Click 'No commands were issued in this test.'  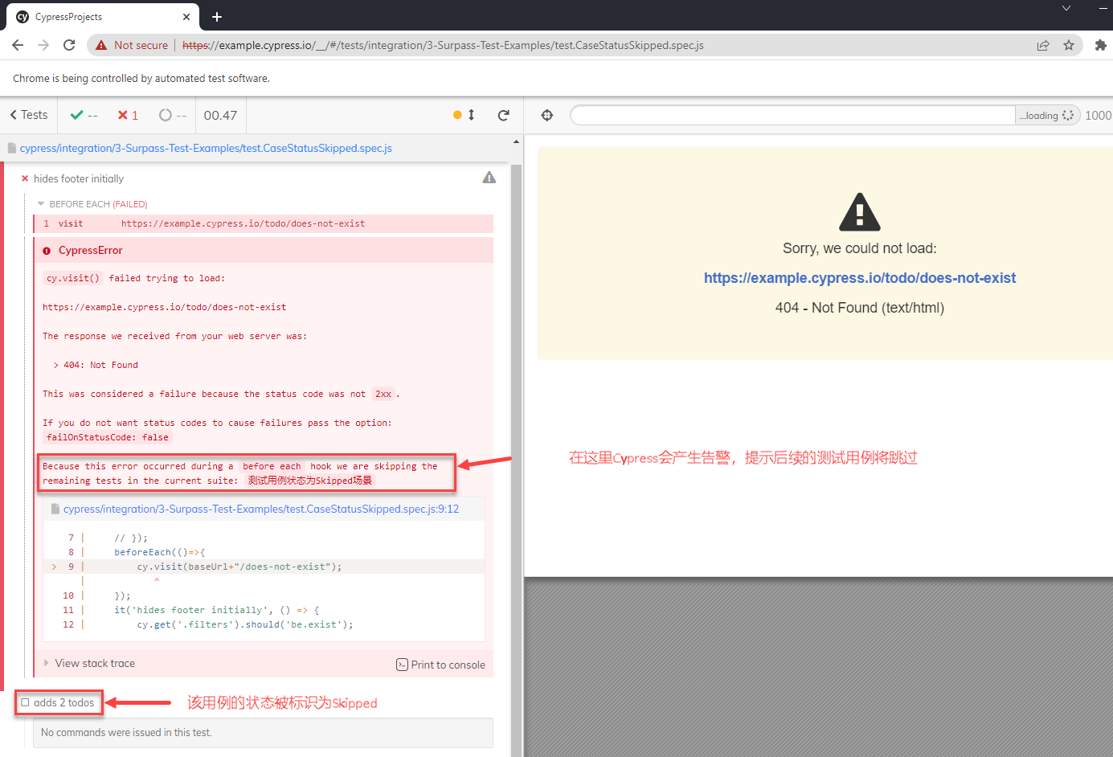click(126, 732)
